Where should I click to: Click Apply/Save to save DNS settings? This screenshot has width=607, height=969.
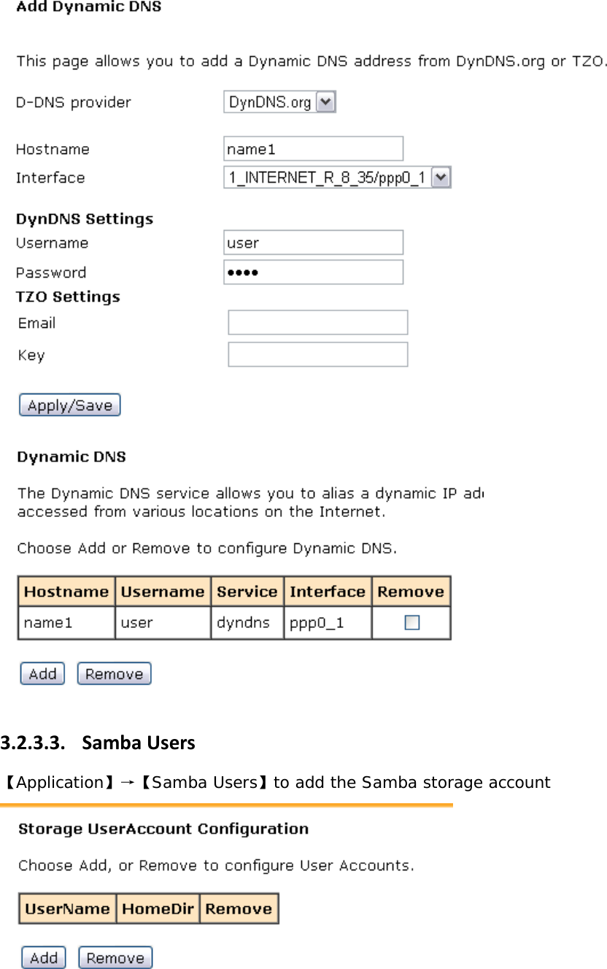tap(69, 405)
